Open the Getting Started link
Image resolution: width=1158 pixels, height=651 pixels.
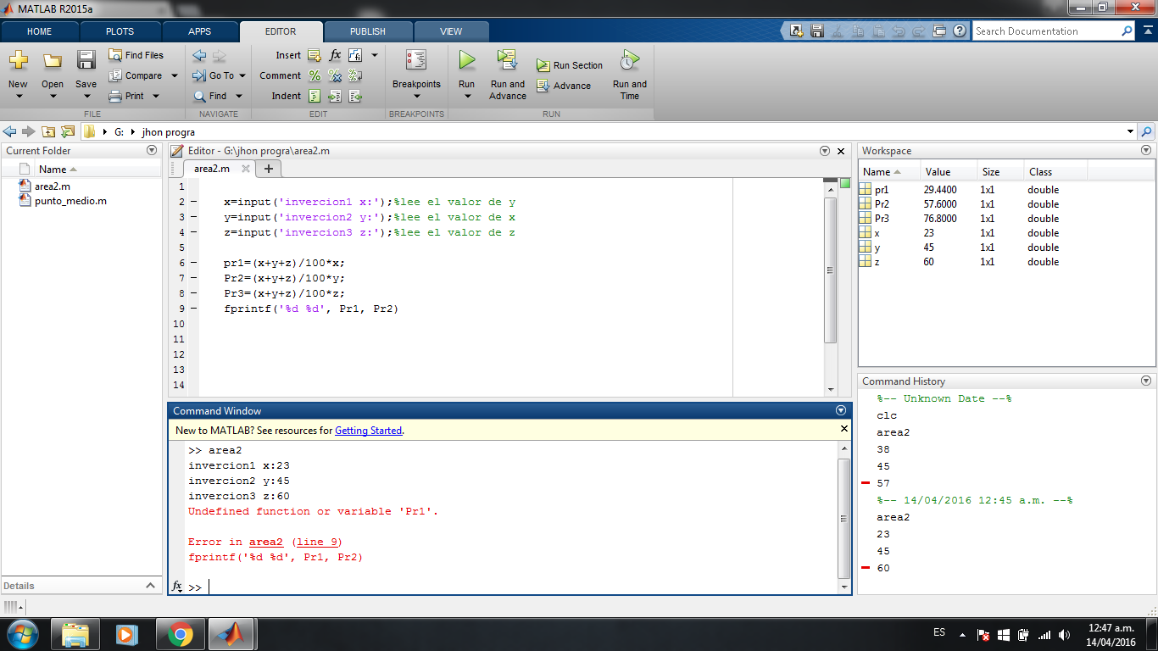368,431
